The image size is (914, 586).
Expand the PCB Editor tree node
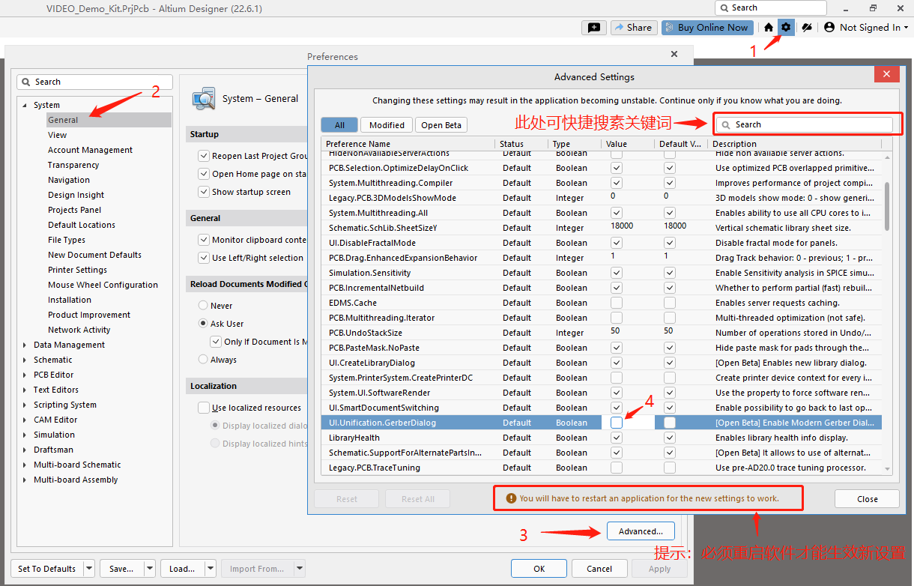25,375
